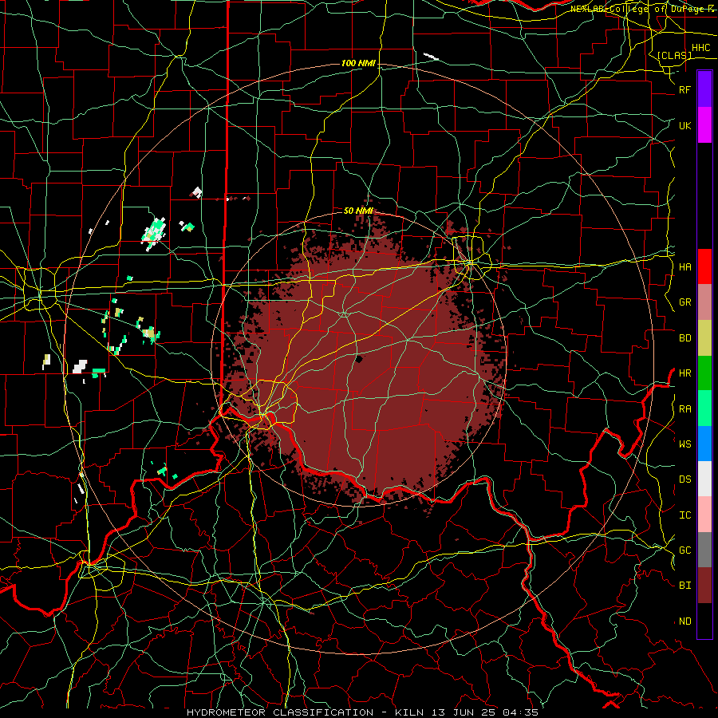Select the dusty pink GR legend swatch

[x=704, y=302]
